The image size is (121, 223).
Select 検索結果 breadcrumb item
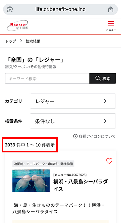click(33, 41)
